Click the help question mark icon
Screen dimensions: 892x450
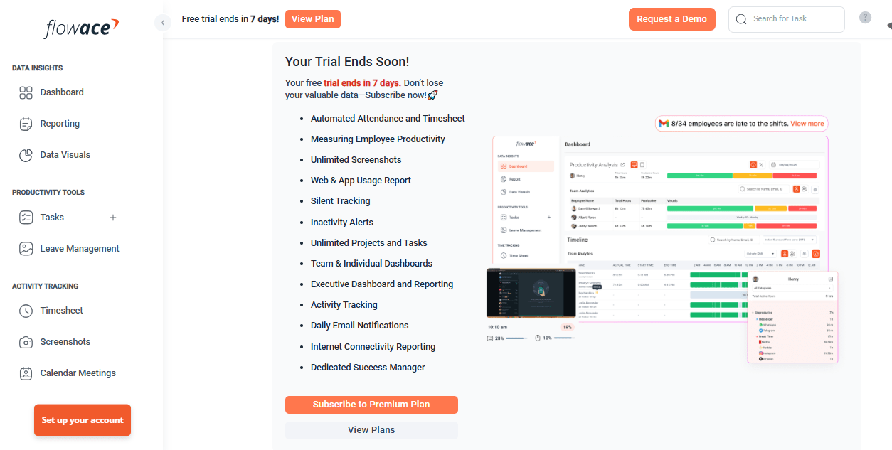pos(865,18)
